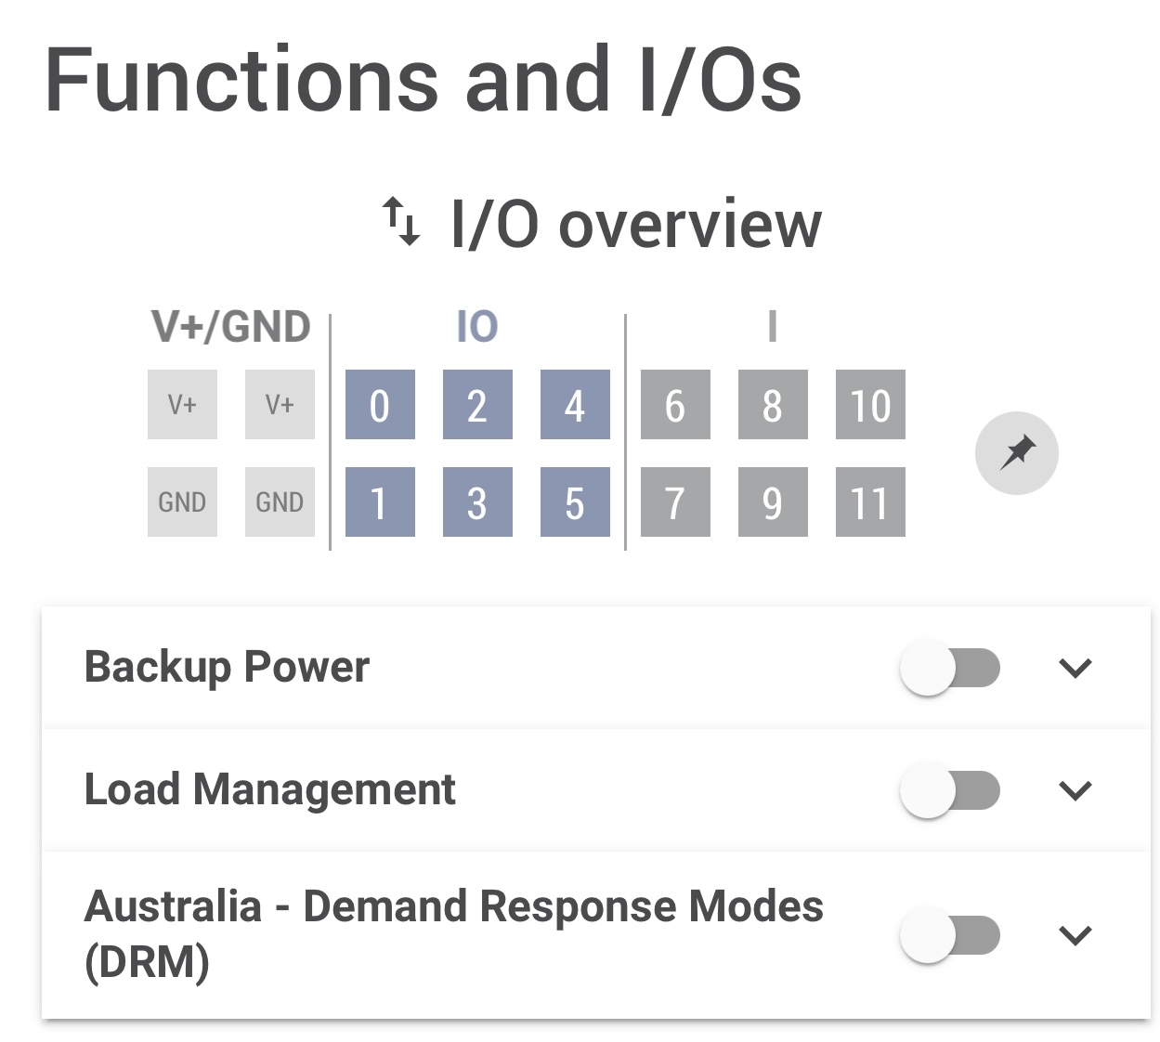Select IO pin 5

575,502
